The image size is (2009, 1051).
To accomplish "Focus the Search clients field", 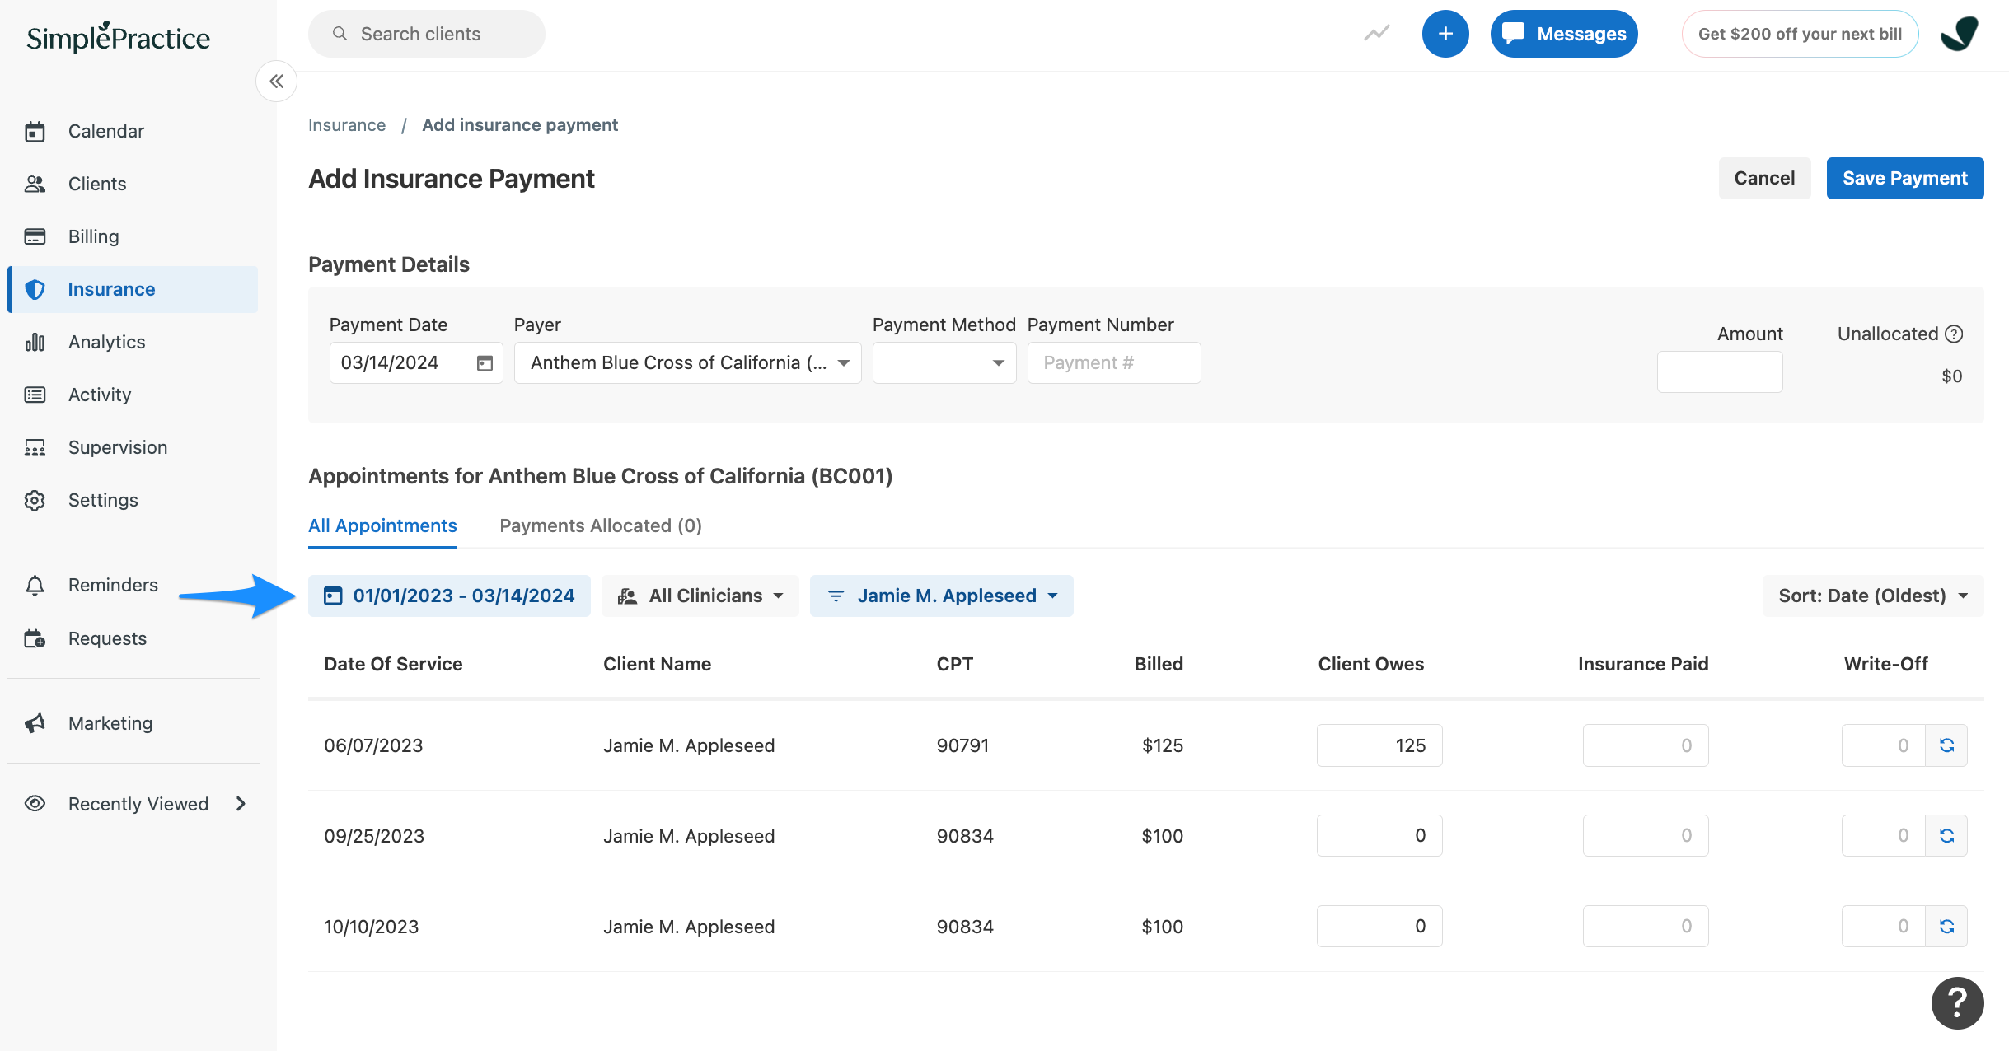I will tap(427, 34).
